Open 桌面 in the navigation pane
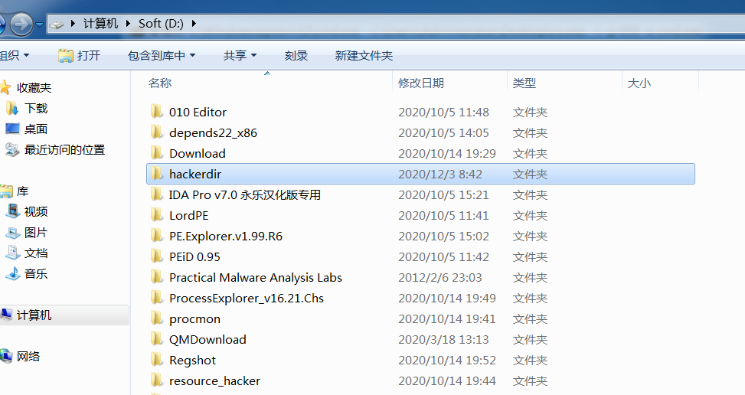745x395 pixels. coord(36,129)
